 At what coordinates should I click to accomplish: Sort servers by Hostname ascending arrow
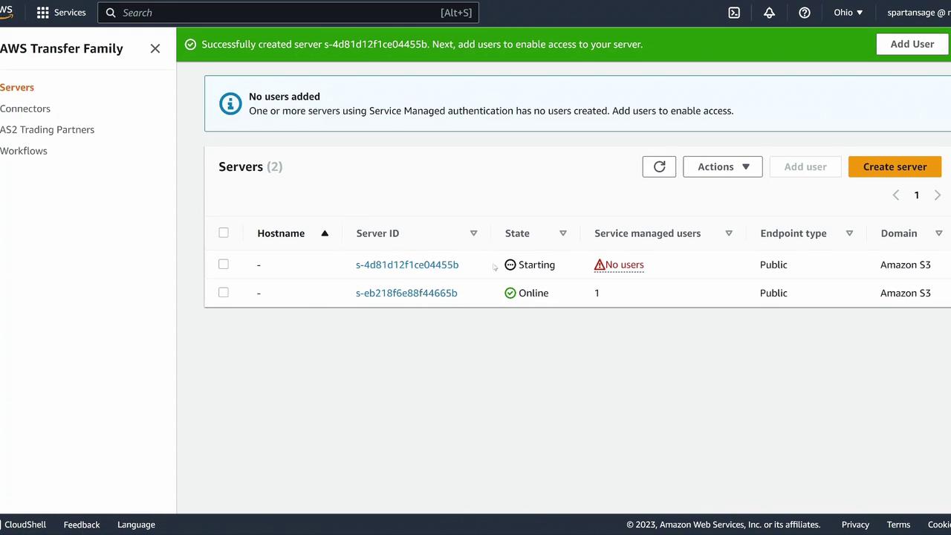(325, 233)
